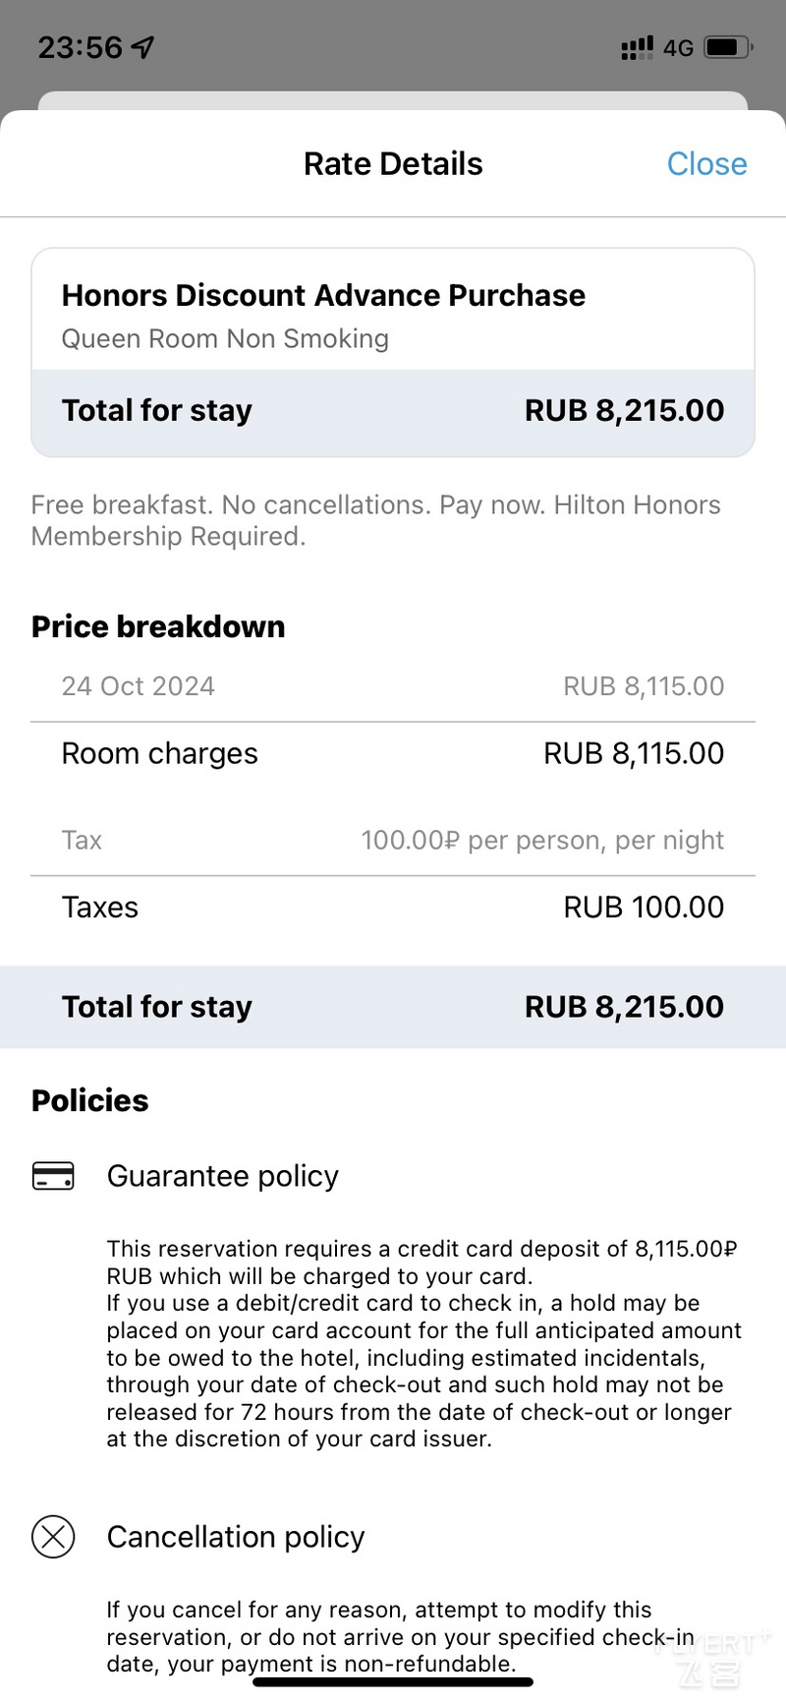Tap the circled X Cancellation policy icon
786x1702 pixels.
click(x=53, y=1536)
